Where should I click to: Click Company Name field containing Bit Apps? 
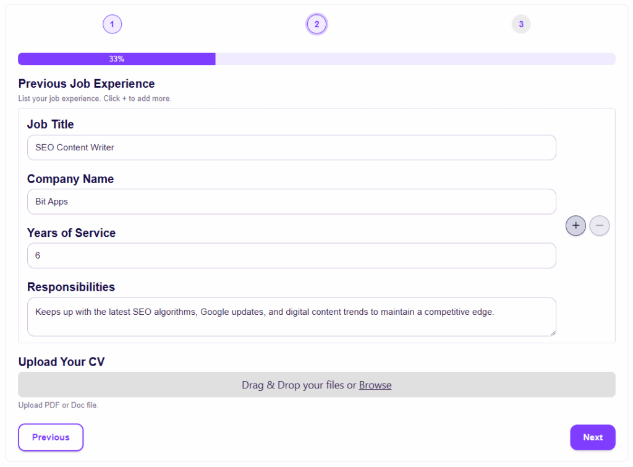pos(291,202)
